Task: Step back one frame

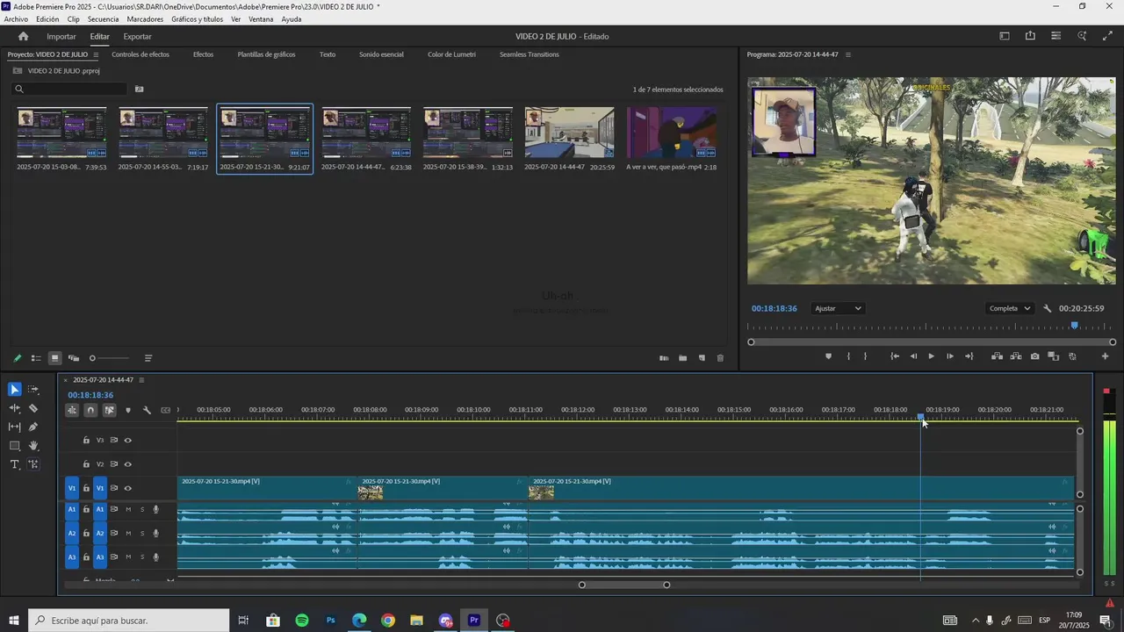Action: click(x=913, y=356)
